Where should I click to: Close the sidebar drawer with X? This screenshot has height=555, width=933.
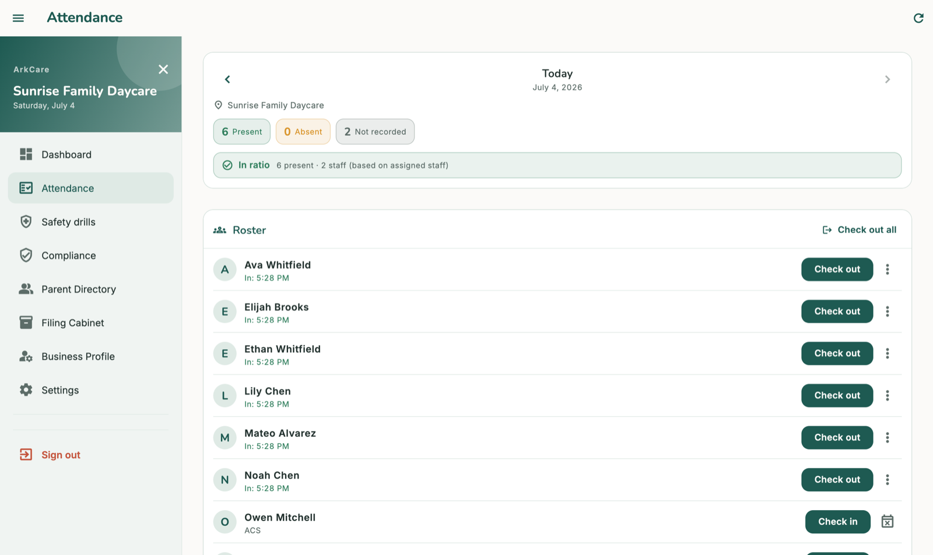point(163,69)
